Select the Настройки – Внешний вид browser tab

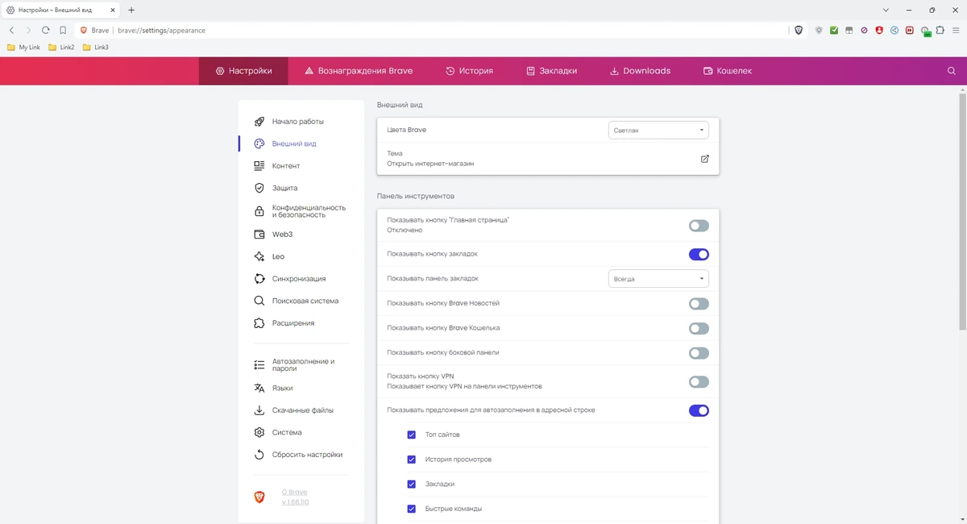click(x=60, y=10)
